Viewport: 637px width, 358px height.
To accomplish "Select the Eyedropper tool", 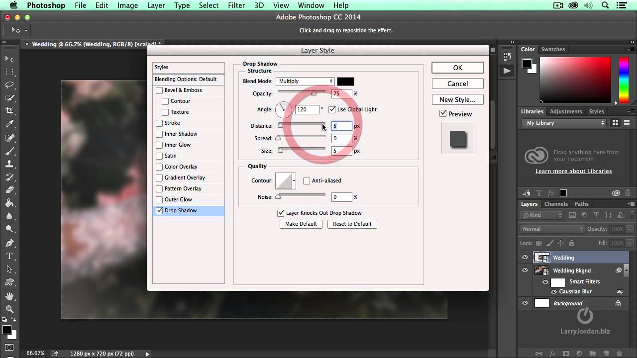I will tap(9, 124).
